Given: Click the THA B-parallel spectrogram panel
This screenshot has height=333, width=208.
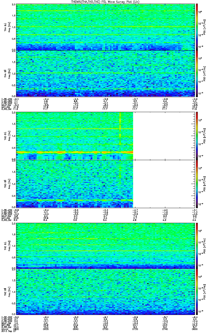Looking at the screenshot, I should (x=105, y=73).
